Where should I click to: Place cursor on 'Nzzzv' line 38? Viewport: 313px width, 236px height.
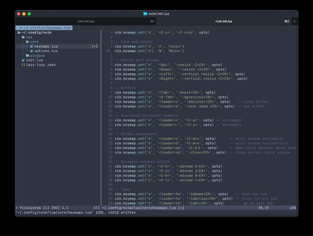coord(149,51)
